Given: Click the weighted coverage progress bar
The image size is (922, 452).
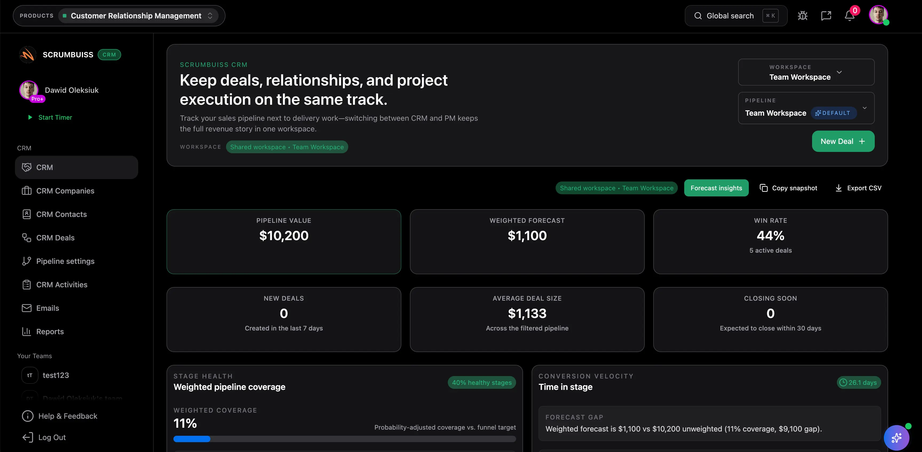Looking at the screenshot, I should coord(344,439).
